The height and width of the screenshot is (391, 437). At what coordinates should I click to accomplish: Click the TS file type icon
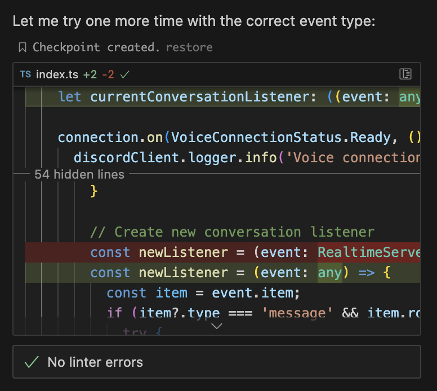[x=25, y=74]
